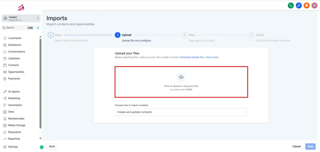Click the Calendars icon in sidebar
This screenshot has width=320, height=152.
point(5,58)
